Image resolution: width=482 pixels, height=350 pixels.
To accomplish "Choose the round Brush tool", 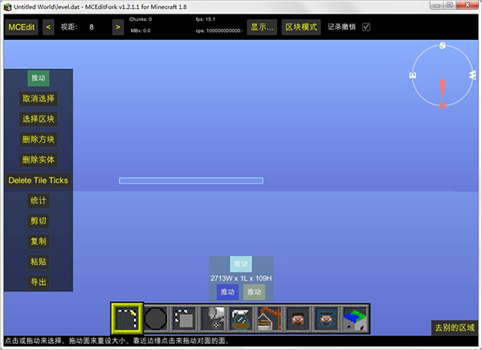I will coord(156,319).
